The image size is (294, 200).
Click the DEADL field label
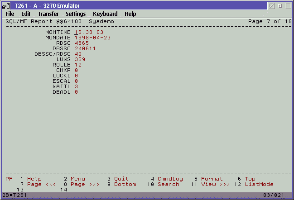[x=62, y=92]
